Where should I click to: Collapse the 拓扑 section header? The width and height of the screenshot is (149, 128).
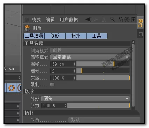coord(81,113)
